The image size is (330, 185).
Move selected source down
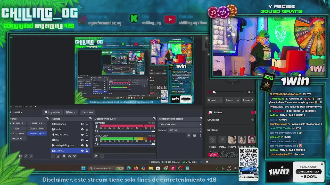[75, 156]
